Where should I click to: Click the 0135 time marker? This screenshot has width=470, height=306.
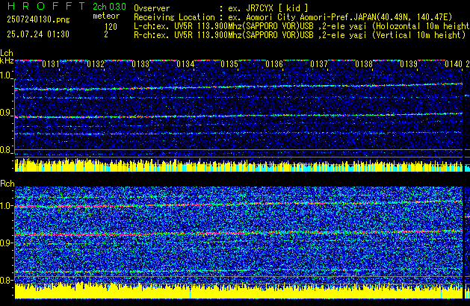pos(229,64)
